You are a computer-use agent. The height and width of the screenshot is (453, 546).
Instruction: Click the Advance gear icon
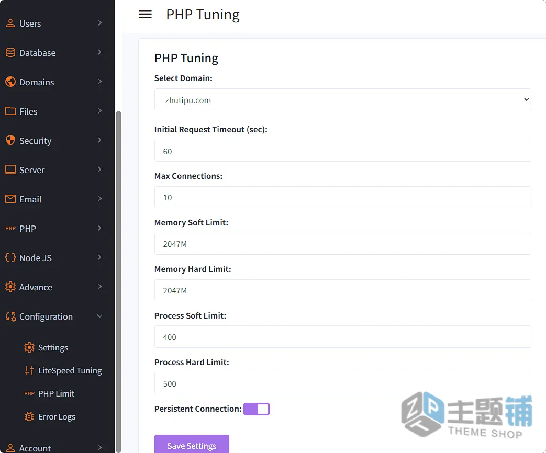point(10,287)
